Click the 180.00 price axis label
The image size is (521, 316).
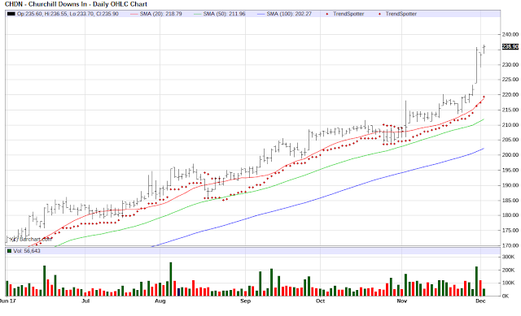(x=510, y=215)
